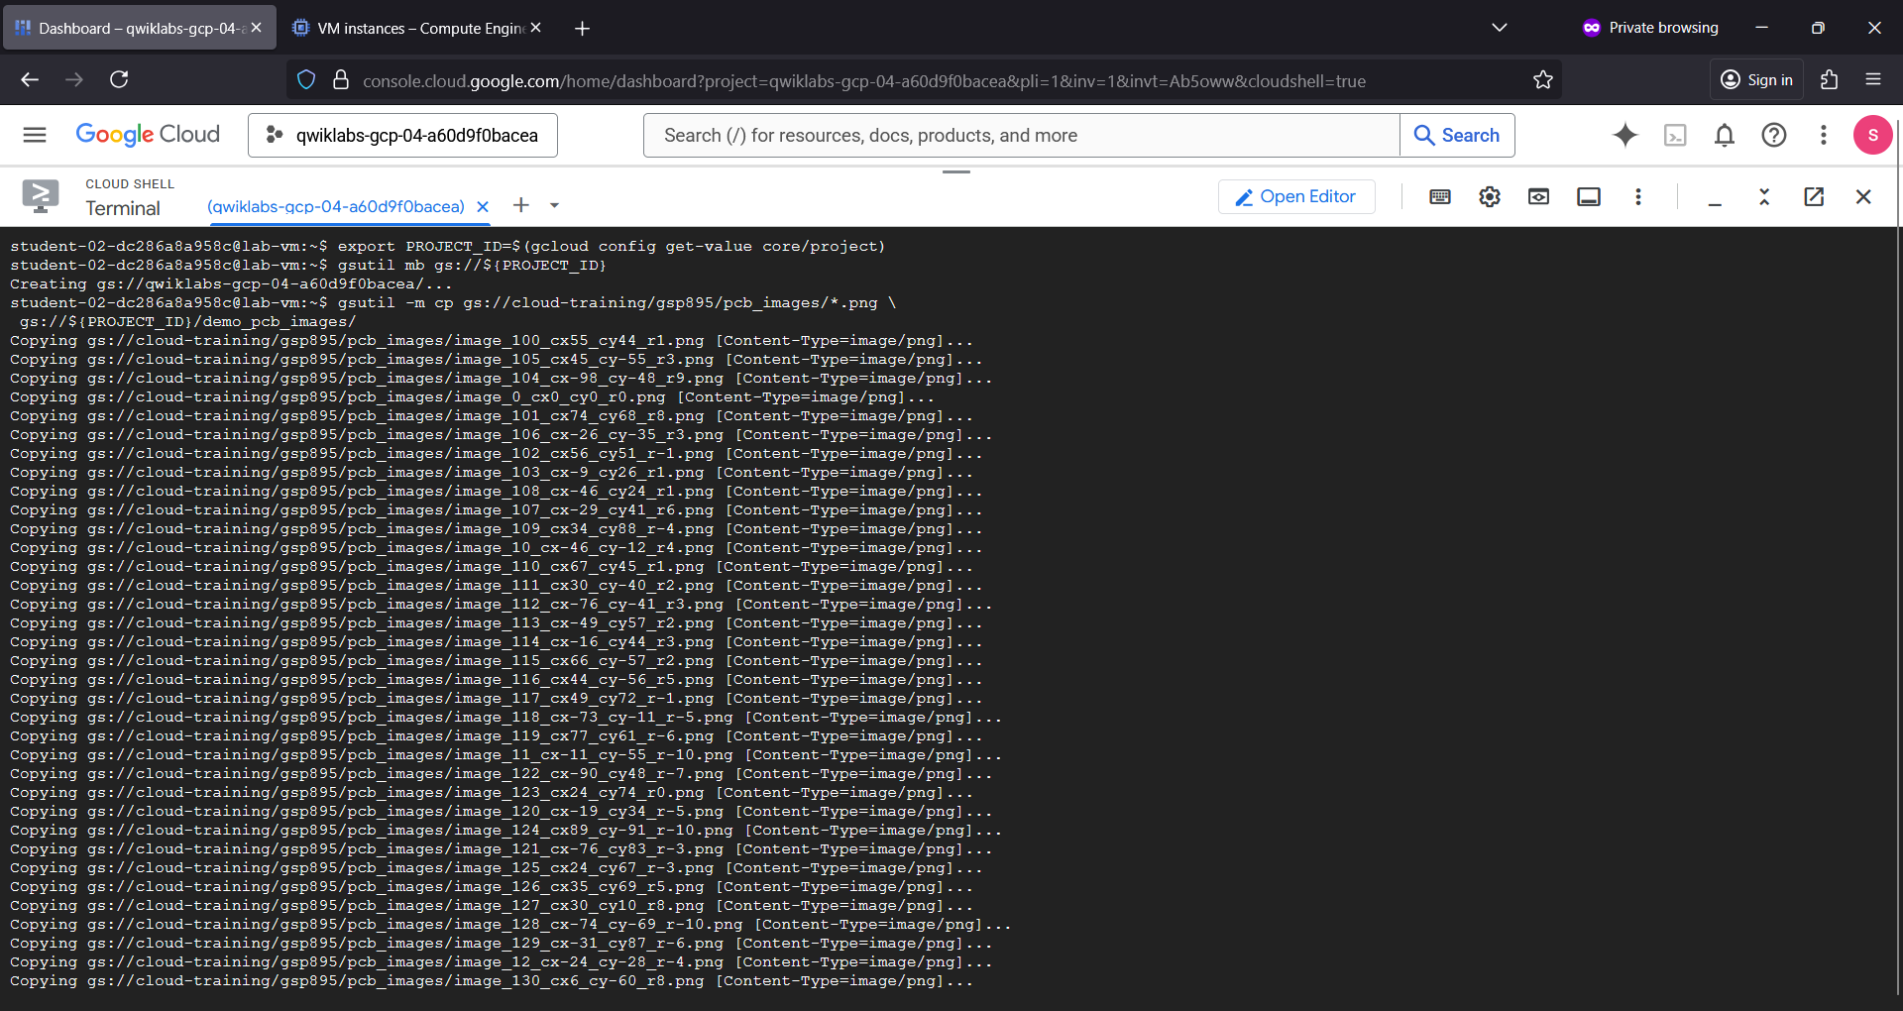
Task: Open the browser extensions icon
Action: pos(1830,80)
